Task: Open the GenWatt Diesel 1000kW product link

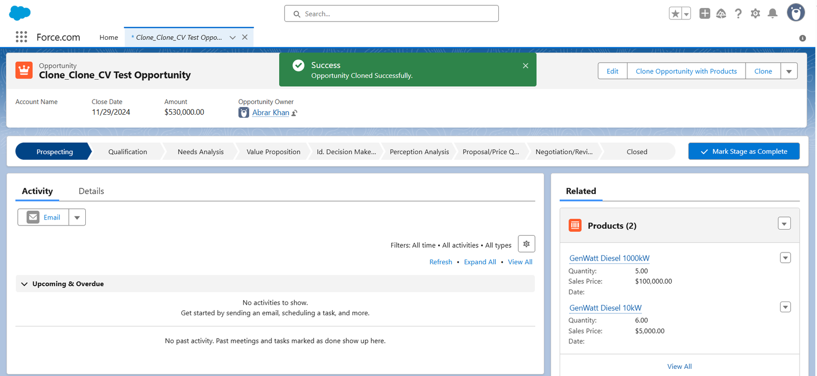Action: point(610,258)
